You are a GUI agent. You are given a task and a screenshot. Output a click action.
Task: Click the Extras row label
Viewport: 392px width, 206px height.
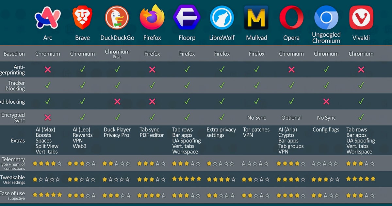pos(18,141)
